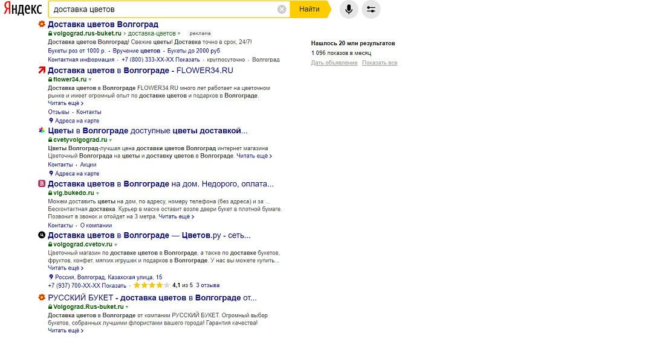This screenshot has height=339, width=665.
Task: Open Доставка цветов в Волгограде на дом result
Action: 161,184
